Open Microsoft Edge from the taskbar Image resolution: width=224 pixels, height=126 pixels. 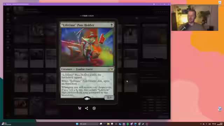(135, 124)
